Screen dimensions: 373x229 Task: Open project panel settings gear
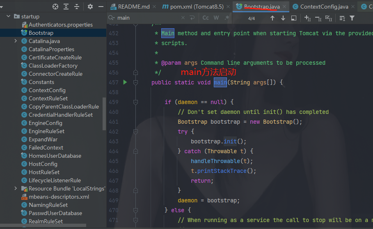pyautogui.click(x=90, y=7)
